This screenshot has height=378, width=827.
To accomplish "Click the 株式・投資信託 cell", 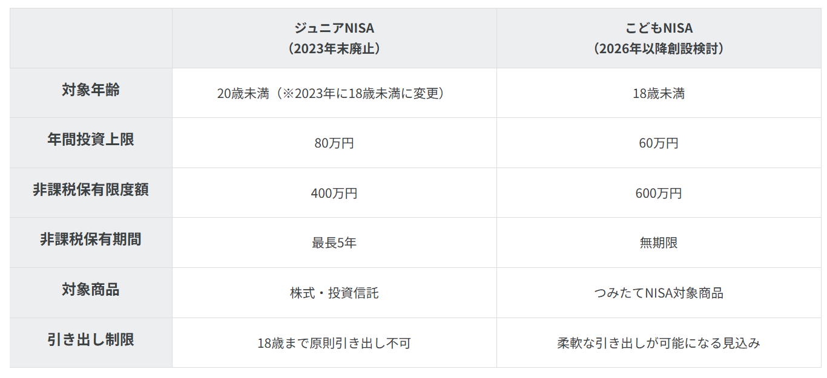I will coord(334,293).
